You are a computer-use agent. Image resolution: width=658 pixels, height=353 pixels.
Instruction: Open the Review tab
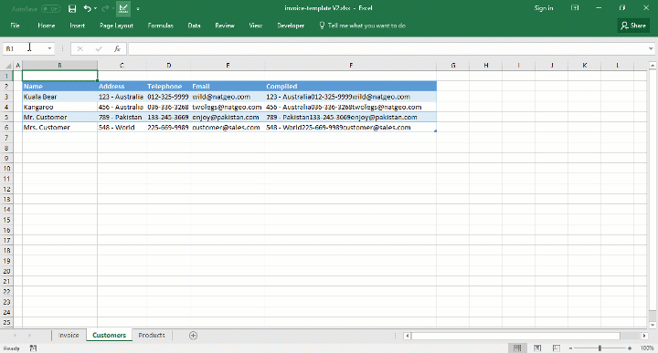pos(225,26)
